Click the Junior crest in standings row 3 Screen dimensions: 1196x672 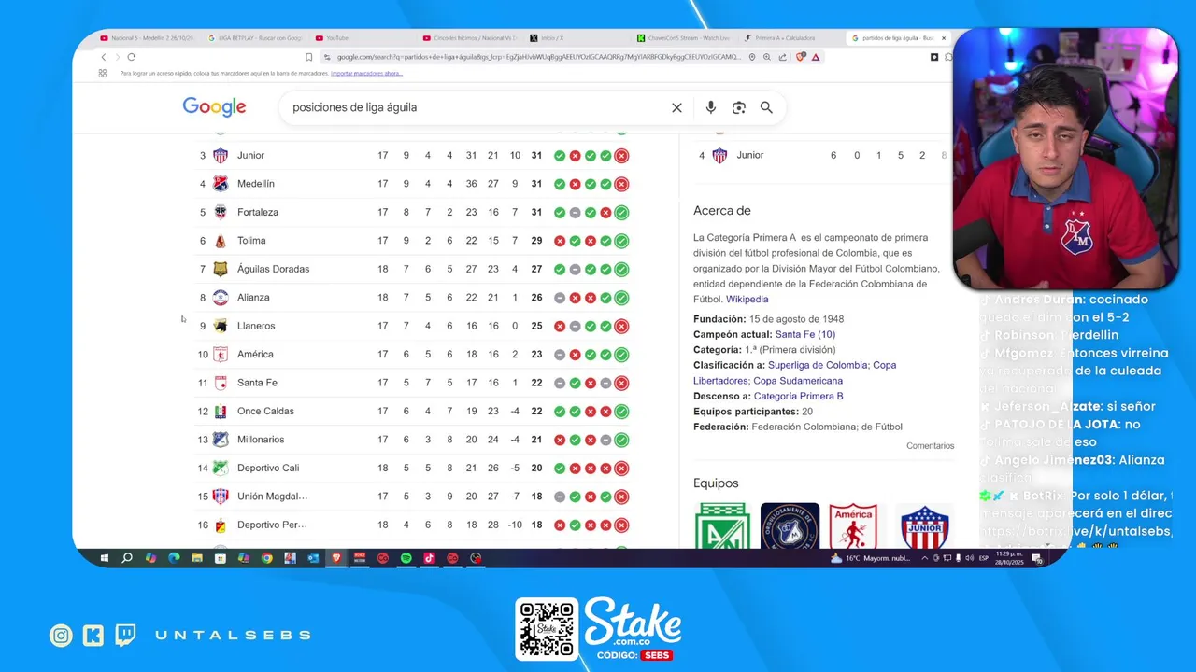pos(221,156)
